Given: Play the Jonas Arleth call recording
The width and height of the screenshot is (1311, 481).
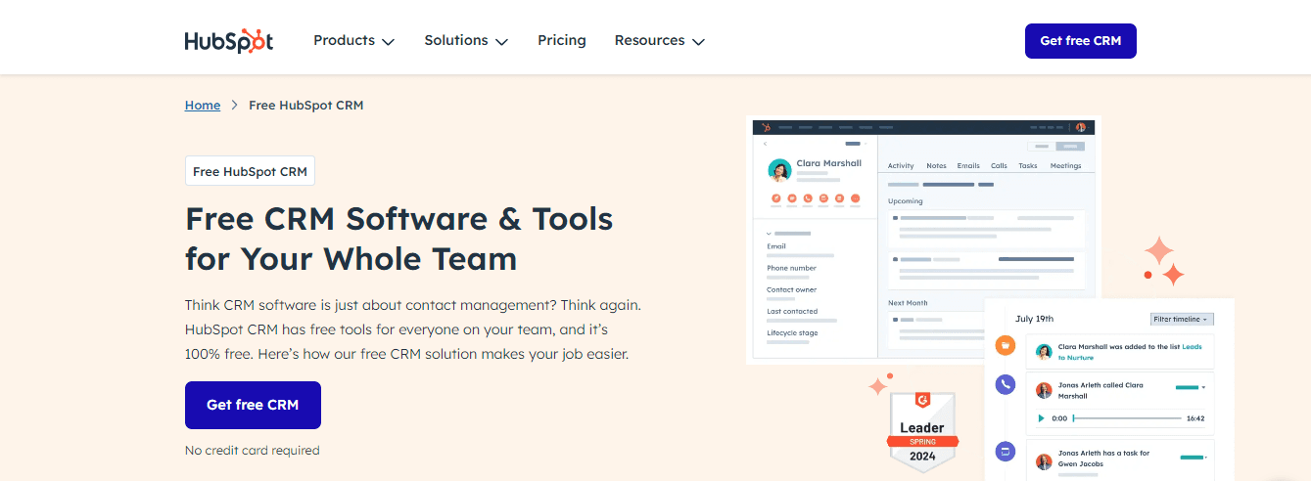Looking at the screenshot, I should pos(1042,418).
